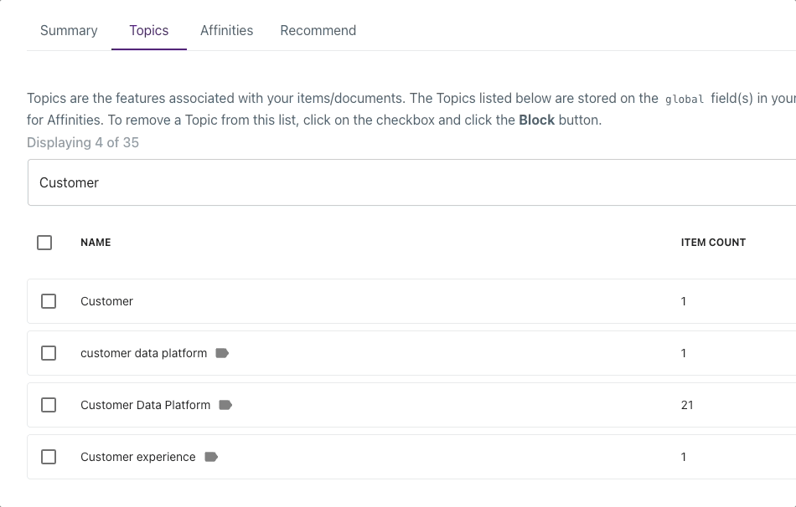The width and height of the screenshot is (796, 507).
Task: Click the tag icon beside Customer Data Platform (21 items)
Action: pos(225,405)
